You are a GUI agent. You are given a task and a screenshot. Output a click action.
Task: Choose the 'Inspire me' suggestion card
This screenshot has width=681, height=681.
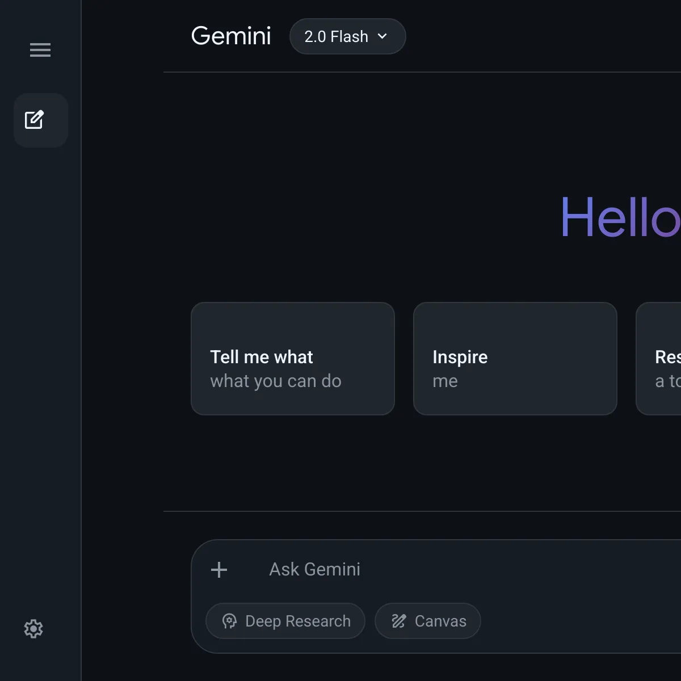(515, 359)
